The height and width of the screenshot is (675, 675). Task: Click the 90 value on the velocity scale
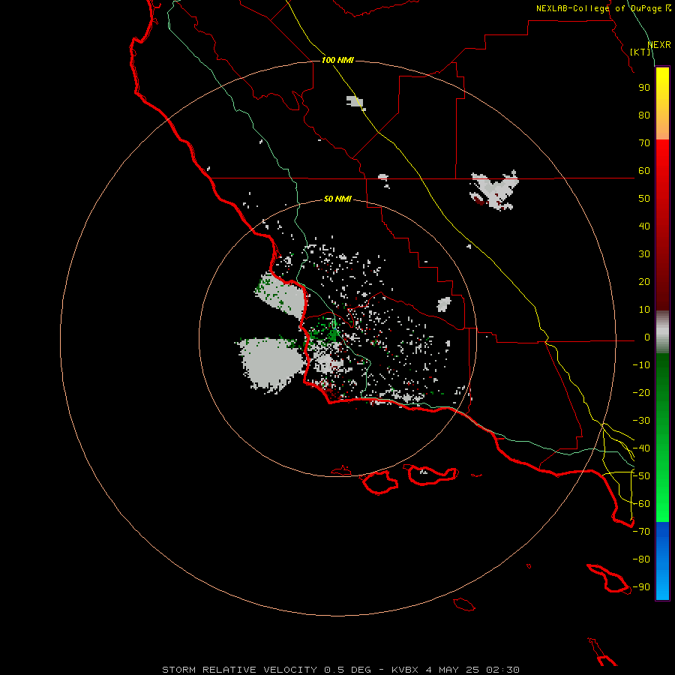pos(644,88)
